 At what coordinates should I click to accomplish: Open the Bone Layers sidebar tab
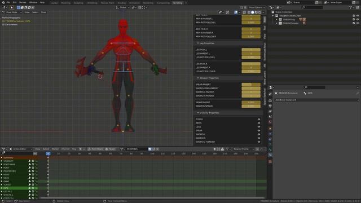click(x=265, y=78)
